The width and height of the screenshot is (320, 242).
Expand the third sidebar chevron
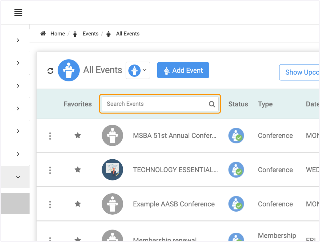pos(18,86)
